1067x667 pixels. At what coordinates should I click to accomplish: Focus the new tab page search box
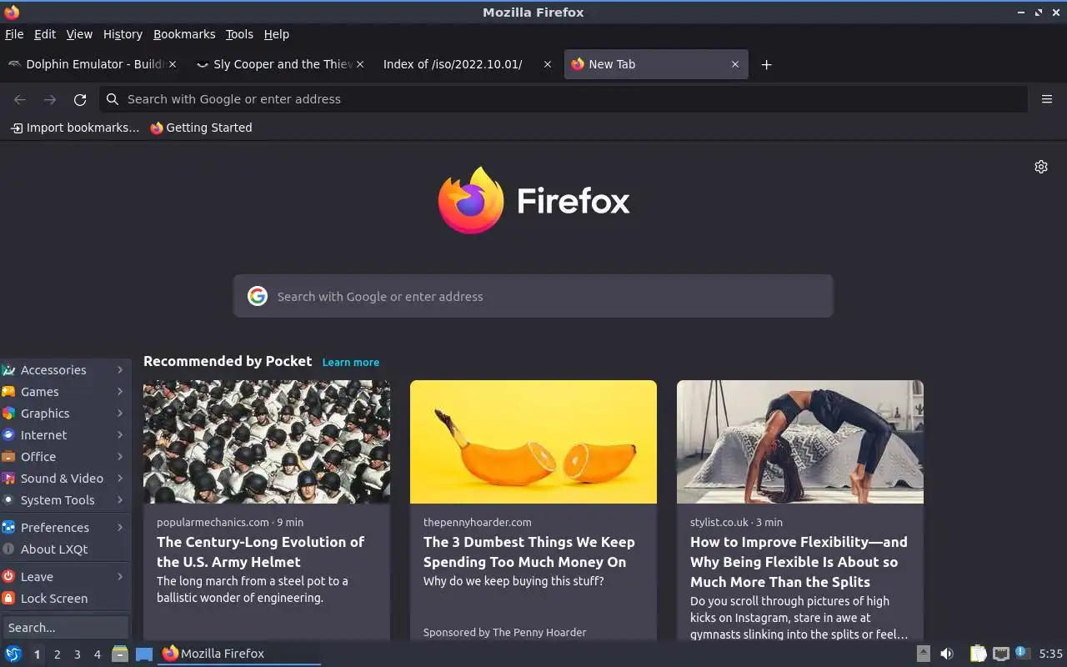[x=533, y=296]
